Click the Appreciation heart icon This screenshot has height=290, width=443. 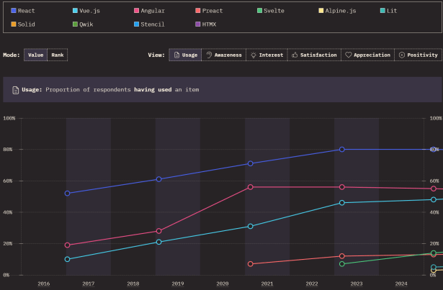coord(349,55)
